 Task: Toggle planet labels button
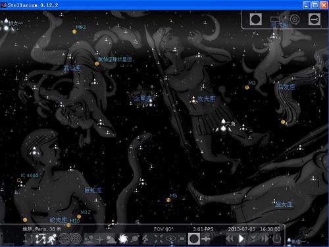(134, 239)
